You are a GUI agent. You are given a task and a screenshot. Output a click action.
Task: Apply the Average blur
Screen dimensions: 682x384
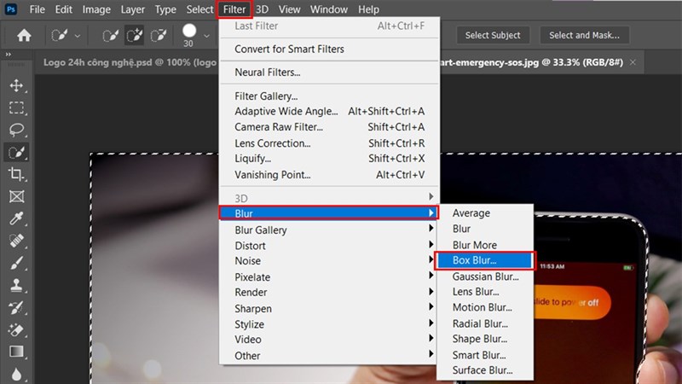[x=485, y=212]
